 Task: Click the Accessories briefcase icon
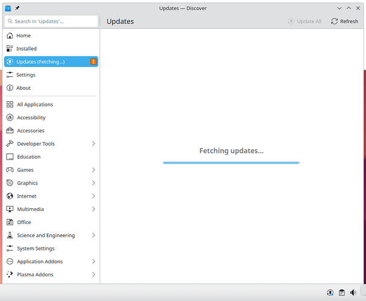[x=10, y=131]
